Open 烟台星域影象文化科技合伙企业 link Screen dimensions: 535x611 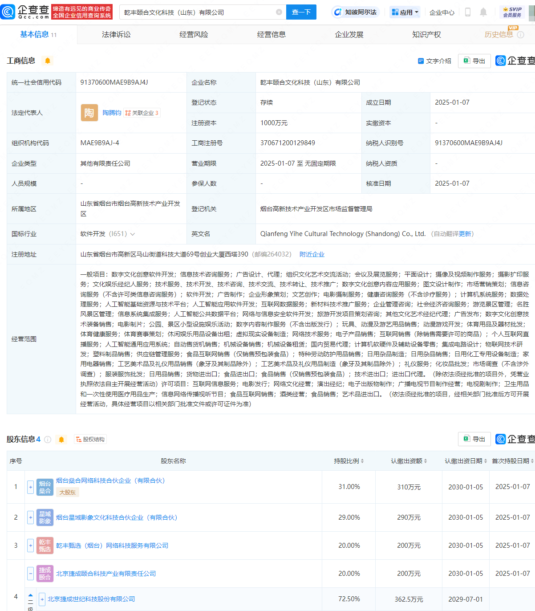pyautogui.click(x=117, y=517)
